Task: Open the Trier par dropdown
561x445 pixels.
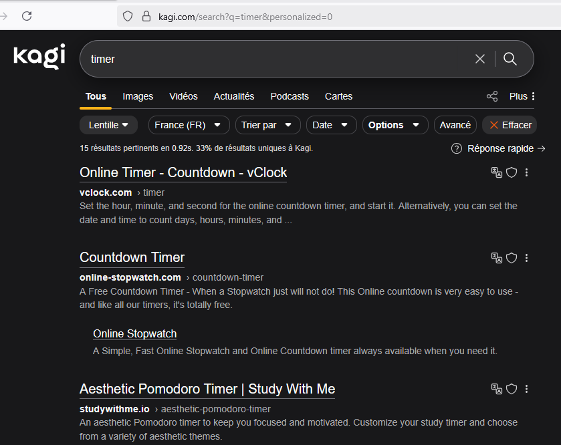Action: pos(267,125)
